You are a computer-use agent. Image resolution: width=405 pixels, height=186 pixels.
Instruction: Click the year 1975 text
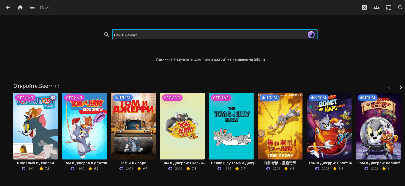click(x=228, y=169)
